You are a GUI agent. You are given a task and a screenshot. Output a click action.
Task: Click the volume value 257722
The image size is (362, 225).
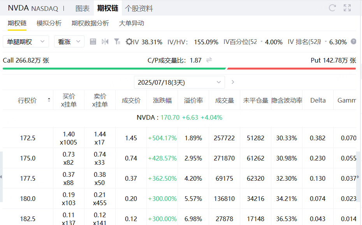pyautogui.click(x=224, y=138)
